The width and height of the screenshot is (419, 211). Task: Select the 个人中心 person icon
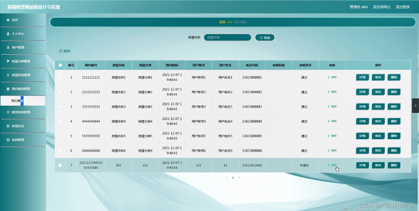coord(8,34)
